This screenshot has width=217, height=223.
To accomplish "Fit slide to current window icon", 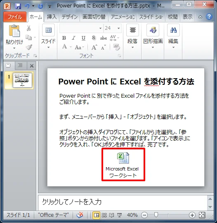I will pyautogui.click(x=202, y=215).
